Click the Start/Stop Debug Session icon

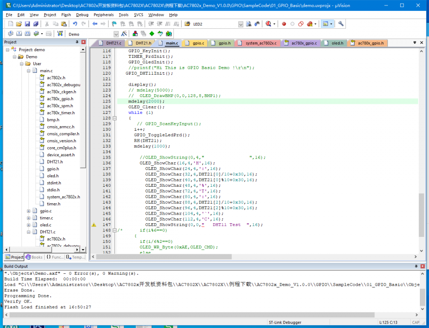tap(268, 24)
